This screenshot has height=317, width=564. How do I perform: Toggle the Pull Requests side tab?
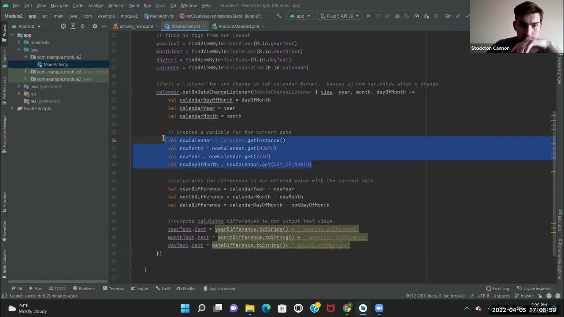point(4,90)
